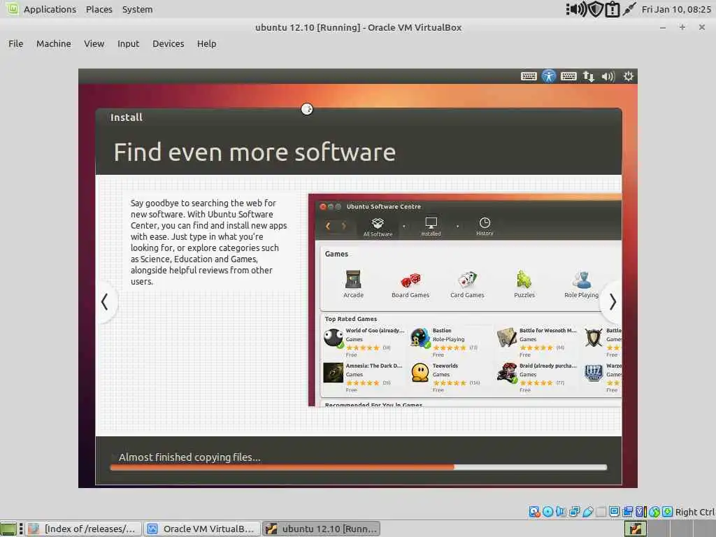Click the shield security icon in host tray
This screenshot has width=716, height=537.
tap(596, 9)
